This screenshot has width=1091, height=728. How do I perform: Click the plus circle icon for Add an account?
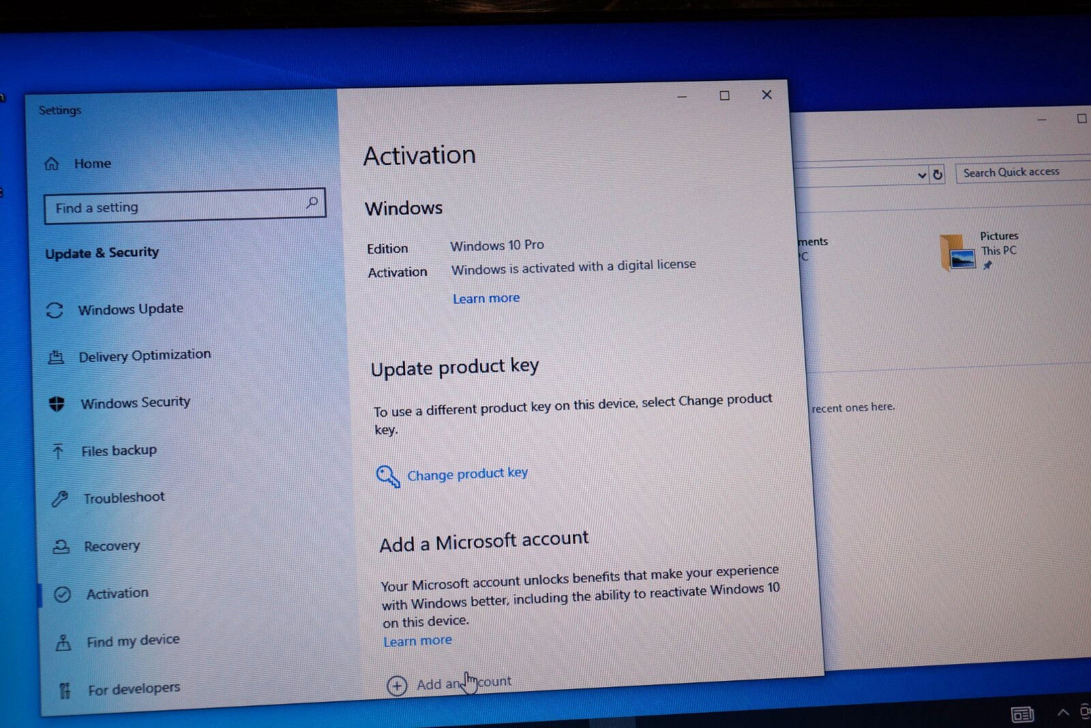point(397,685)
